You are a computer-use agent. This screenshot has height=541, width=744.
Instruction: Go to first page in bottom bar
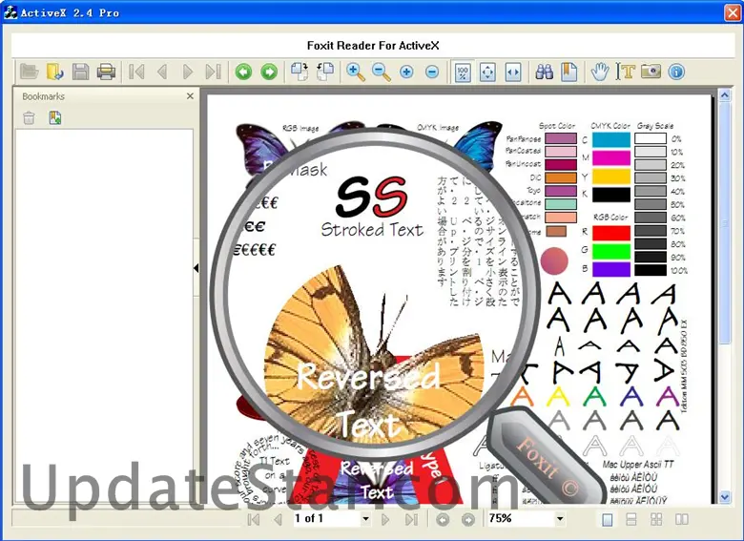pyautogui.click(x=254, y=520)
